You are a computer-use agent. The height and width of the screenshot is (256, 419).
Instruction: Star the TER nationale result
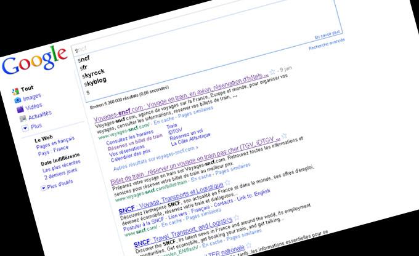pos(248,245)
